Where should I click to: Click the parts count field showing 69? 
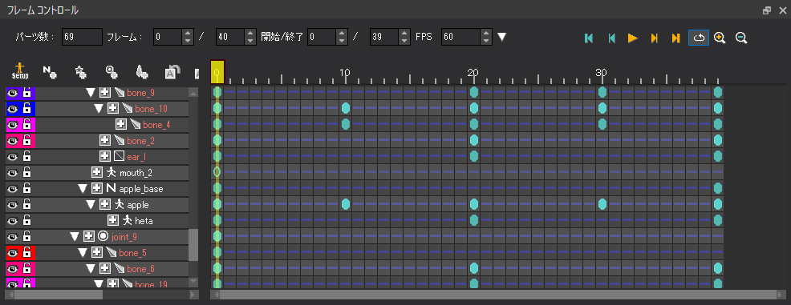click(x=82, y=37)
